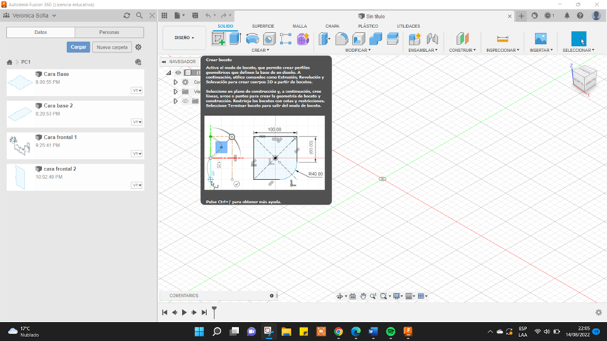
Task: Click the Cargar button
Action: point(78,47)
